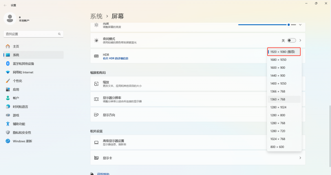Click the Windows 更新 refresh icon

[x=8, y=141]
